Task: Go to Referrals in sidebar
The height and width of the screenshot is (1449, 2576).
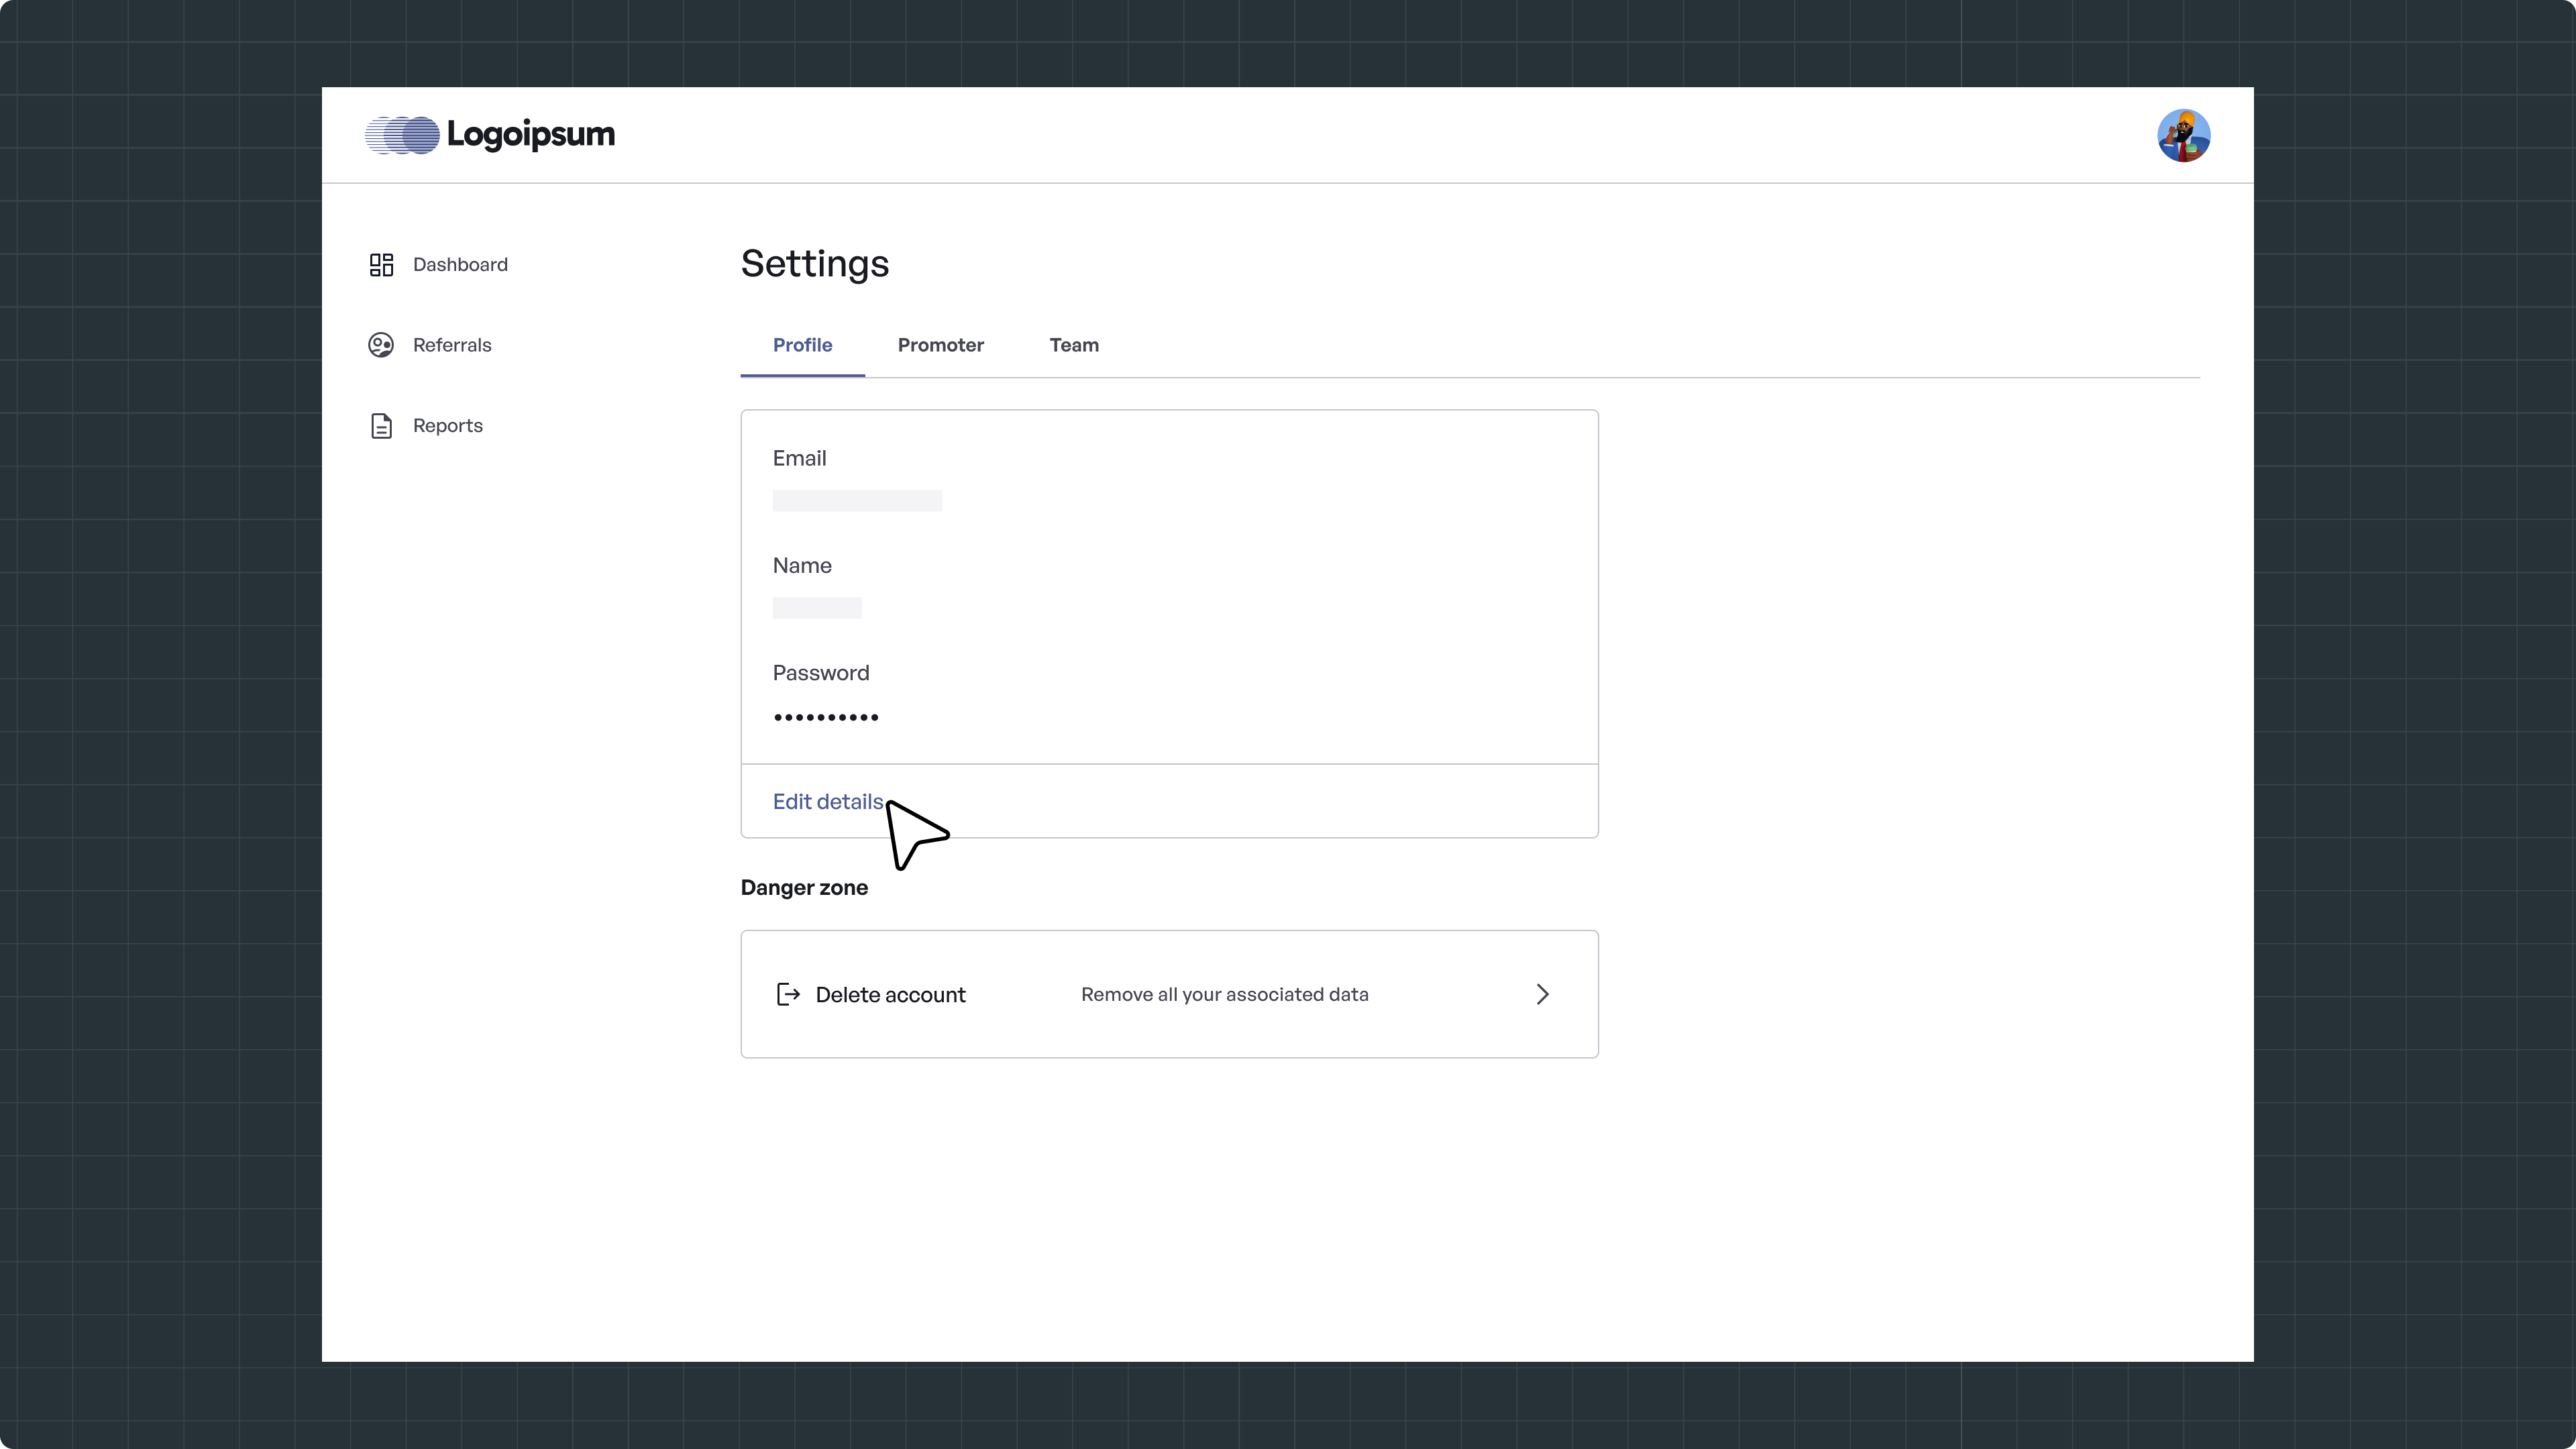Action: (x=452, y=345)
